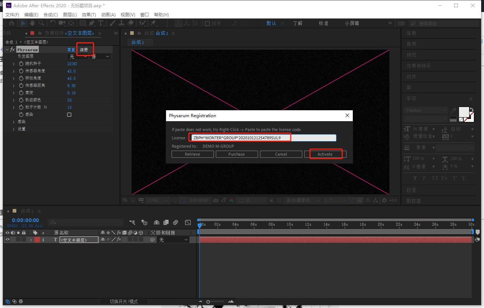Viewport: 484px width, 308px height.
Task: Expand the text layer row in the timeline
Action: (x=31, y=240)
